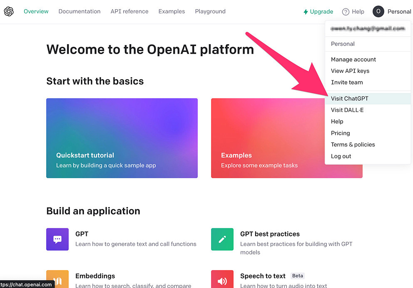The image size is (413, 288).
Task: Go to API reference tab
Action: [x=129, y=11]
